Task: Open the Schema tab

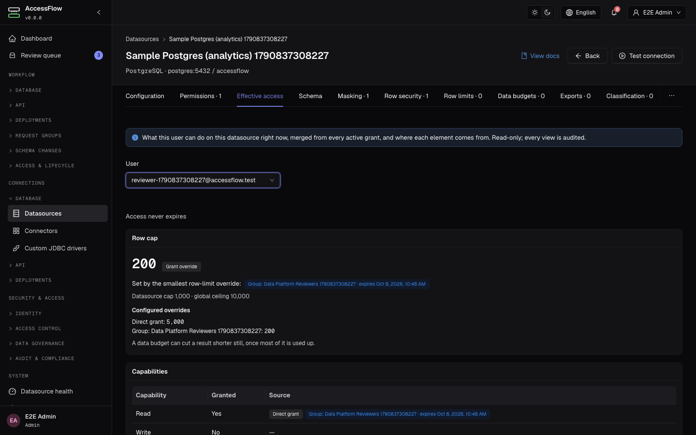Action: 310,96
